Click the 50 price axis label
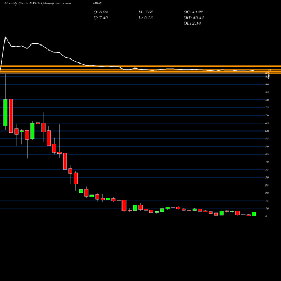Viewport: 281px width, 281px height. [267, 147]
